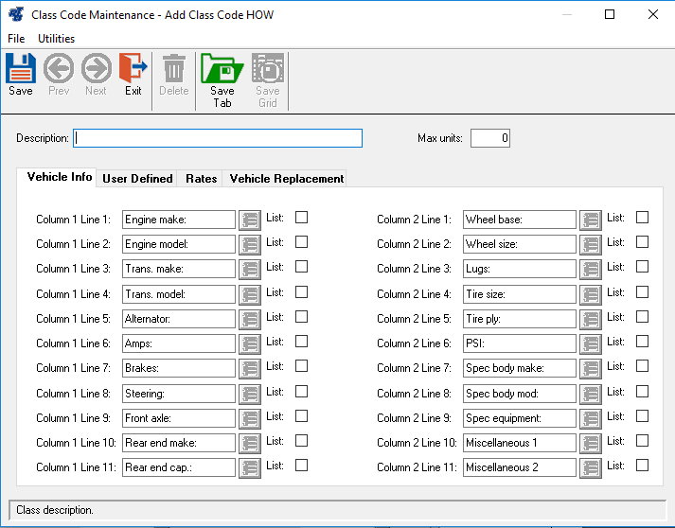Tick the List checkbox for Column 2 Line 9

click(x=643, y=416)
